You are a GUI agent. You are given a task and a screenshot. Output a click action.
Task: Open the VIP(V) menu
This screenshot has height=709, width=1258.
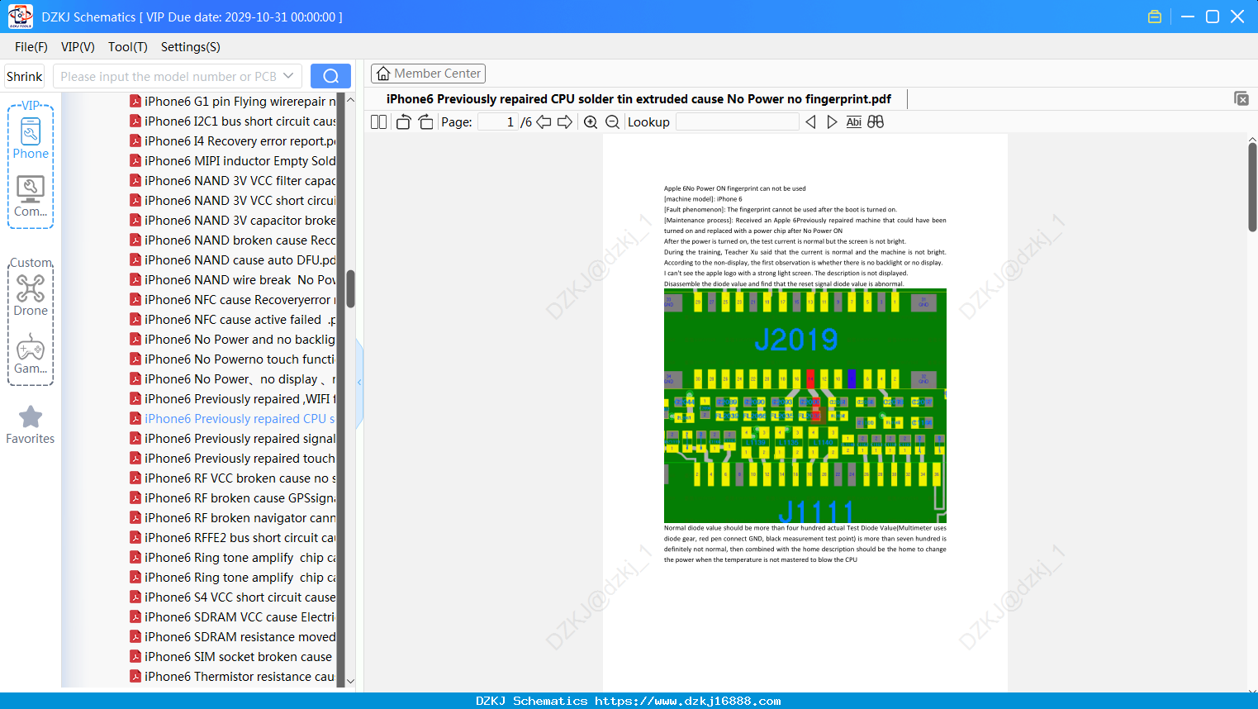(78, 47)
